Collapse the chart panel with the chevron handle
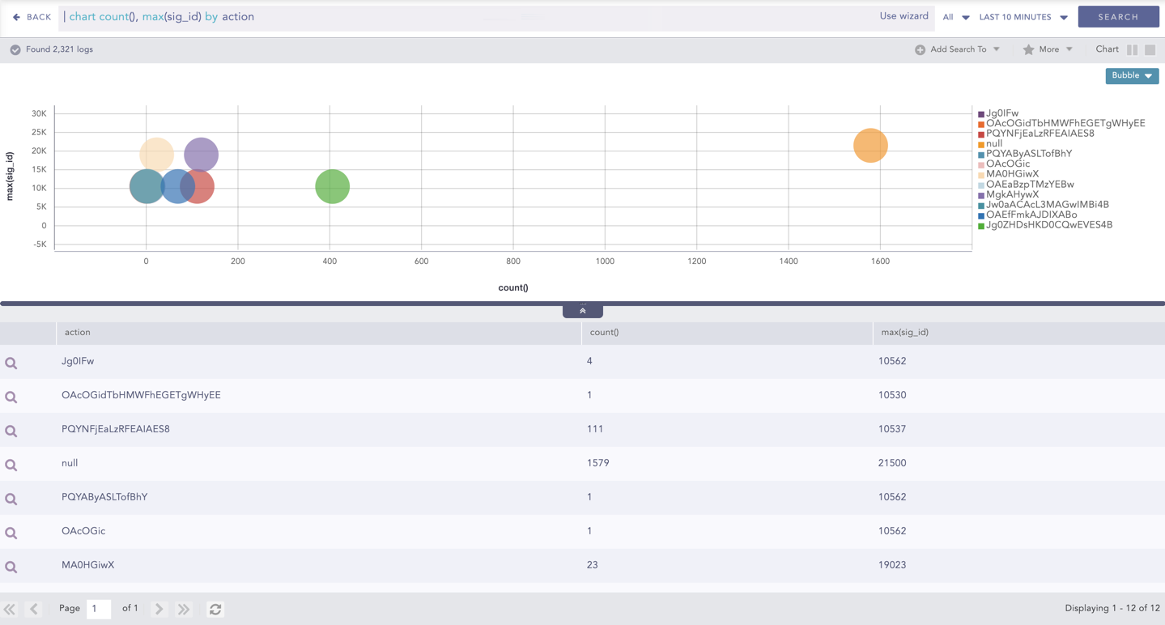Screen dimensions: 1165x625 (582, 311)
